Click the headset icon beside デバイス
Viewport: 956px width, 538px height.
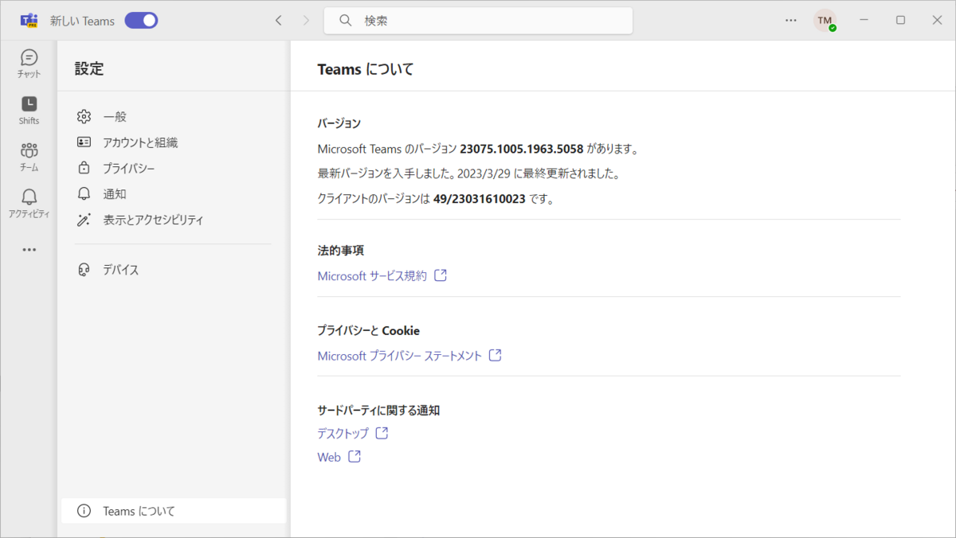84,270
